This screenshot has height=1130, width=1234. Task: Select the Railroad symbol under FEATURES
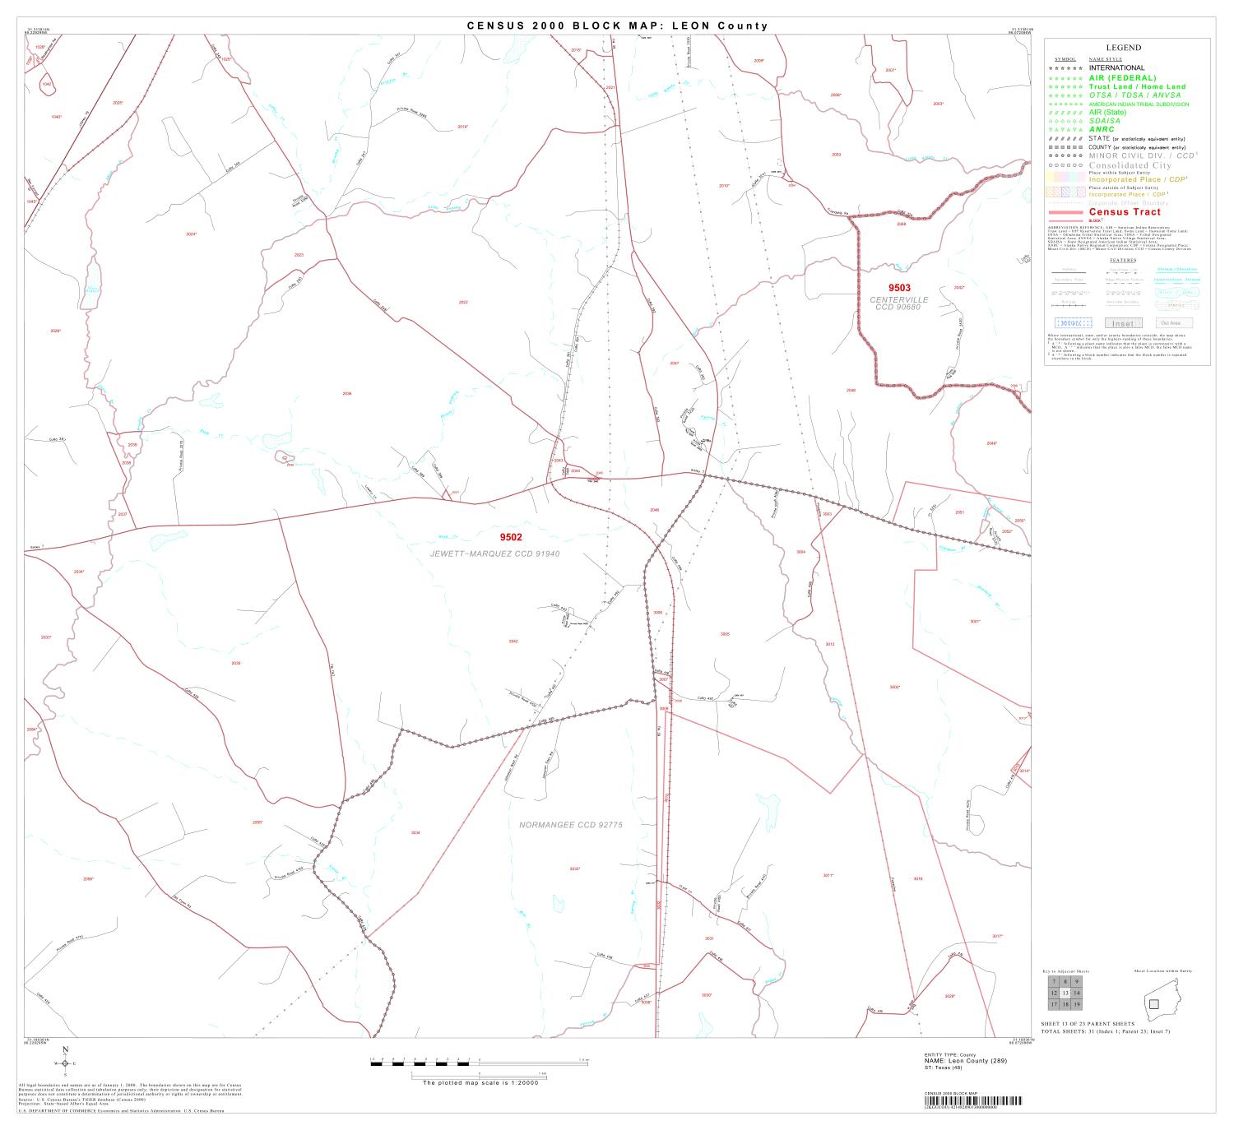click(x=1067, y=304)
